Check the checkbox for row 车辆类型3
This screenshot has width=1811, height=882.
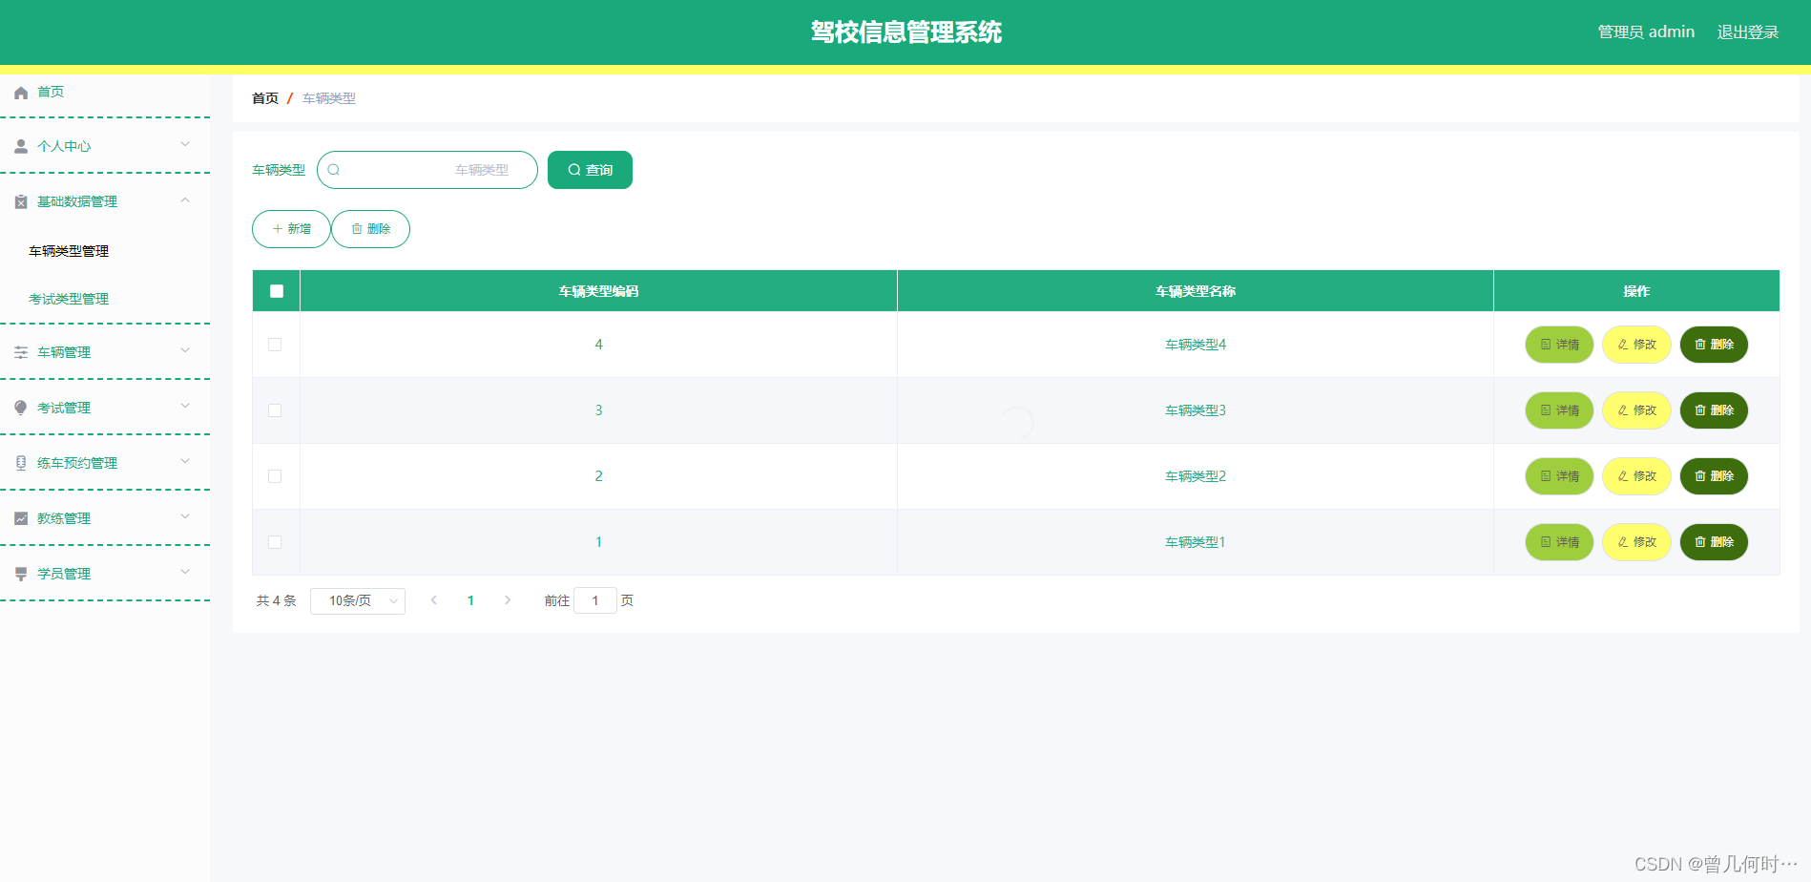(x=275, y=410)
